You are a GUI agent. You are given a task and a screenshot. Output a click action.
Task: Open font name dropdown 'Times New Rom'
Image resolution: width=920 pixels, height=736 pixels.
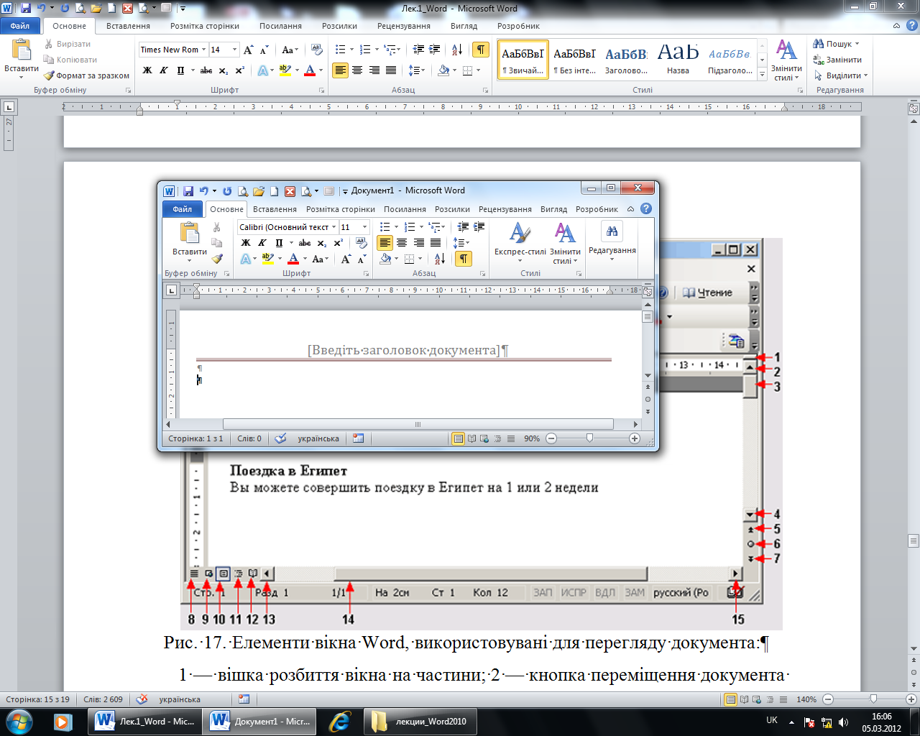204,50
